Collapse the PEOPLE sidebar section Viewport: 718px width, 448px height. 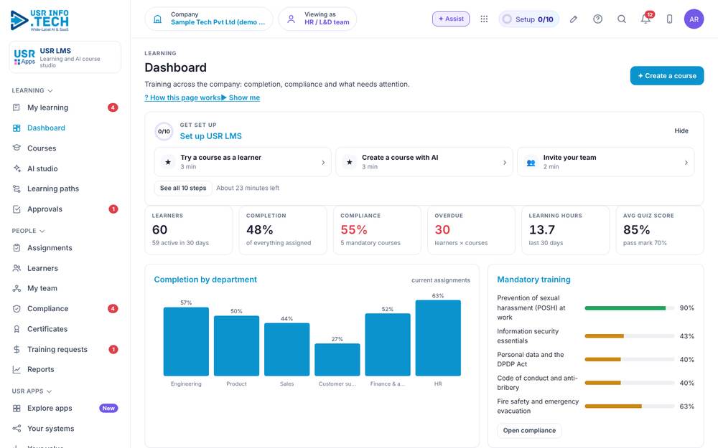point(29,231)
